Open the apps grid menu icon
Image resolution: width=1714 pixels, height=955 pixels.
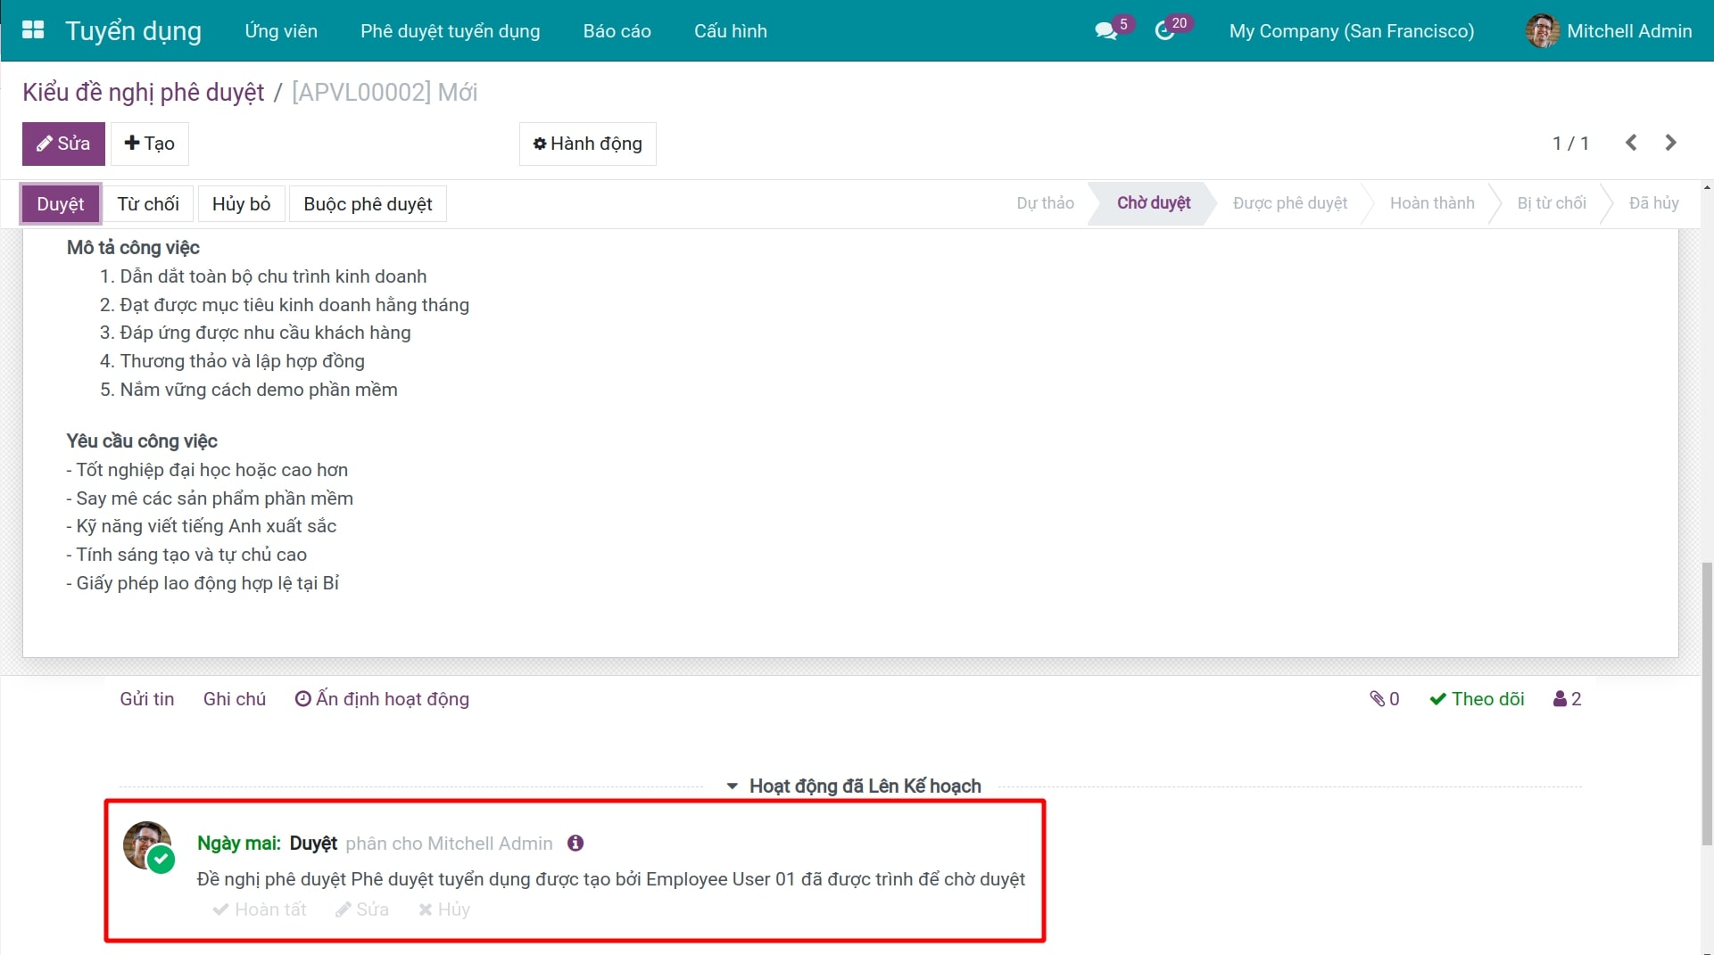coord(33,30)
